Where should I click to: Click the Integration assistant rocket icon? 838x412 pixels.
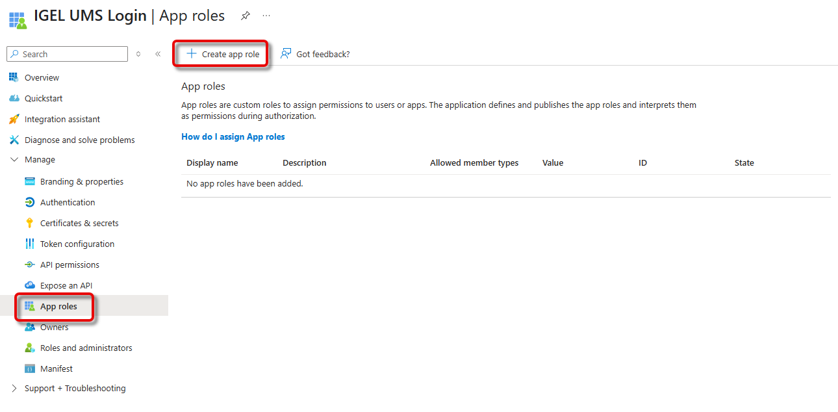point(14,119)
